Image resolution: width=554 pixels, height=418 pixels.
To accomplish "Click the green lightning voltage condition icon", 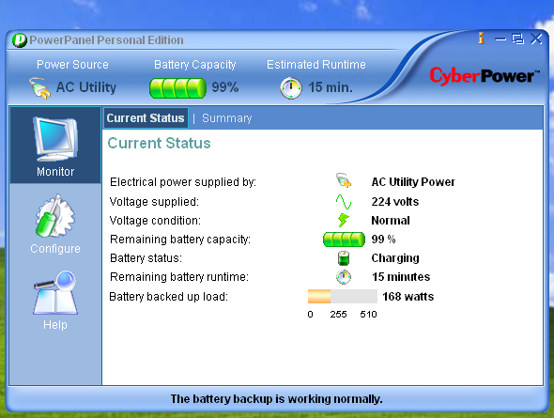I will (x=343, y=220).
